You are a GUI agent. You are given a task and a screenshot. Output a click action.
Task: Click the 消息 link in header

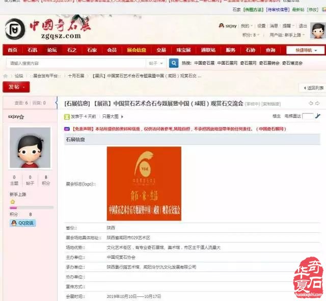click(274, 26)
